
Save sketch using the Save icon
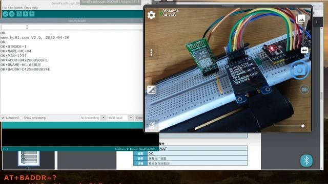click(x=32, y=14)
